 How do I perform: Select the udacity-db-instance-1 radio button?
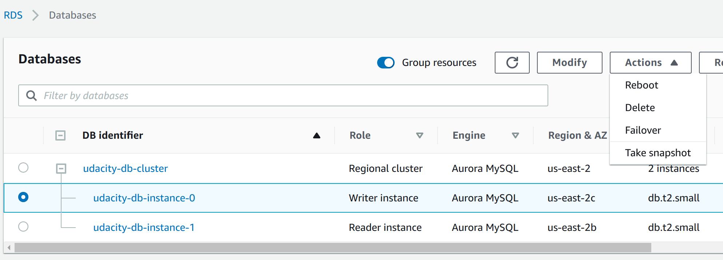(23, 226)
